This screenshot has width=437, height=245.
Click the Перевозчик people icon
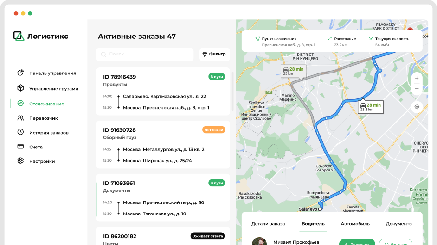[20, 118]
